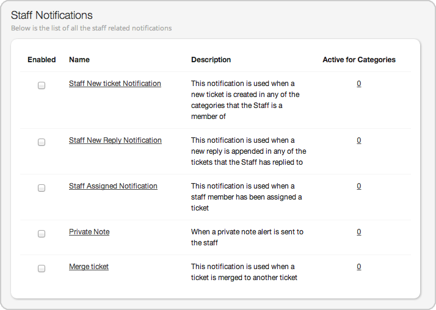Click category count for Staff New Reply Notification
This screenshot has width=436, height=310.
(x=359, y=140)
